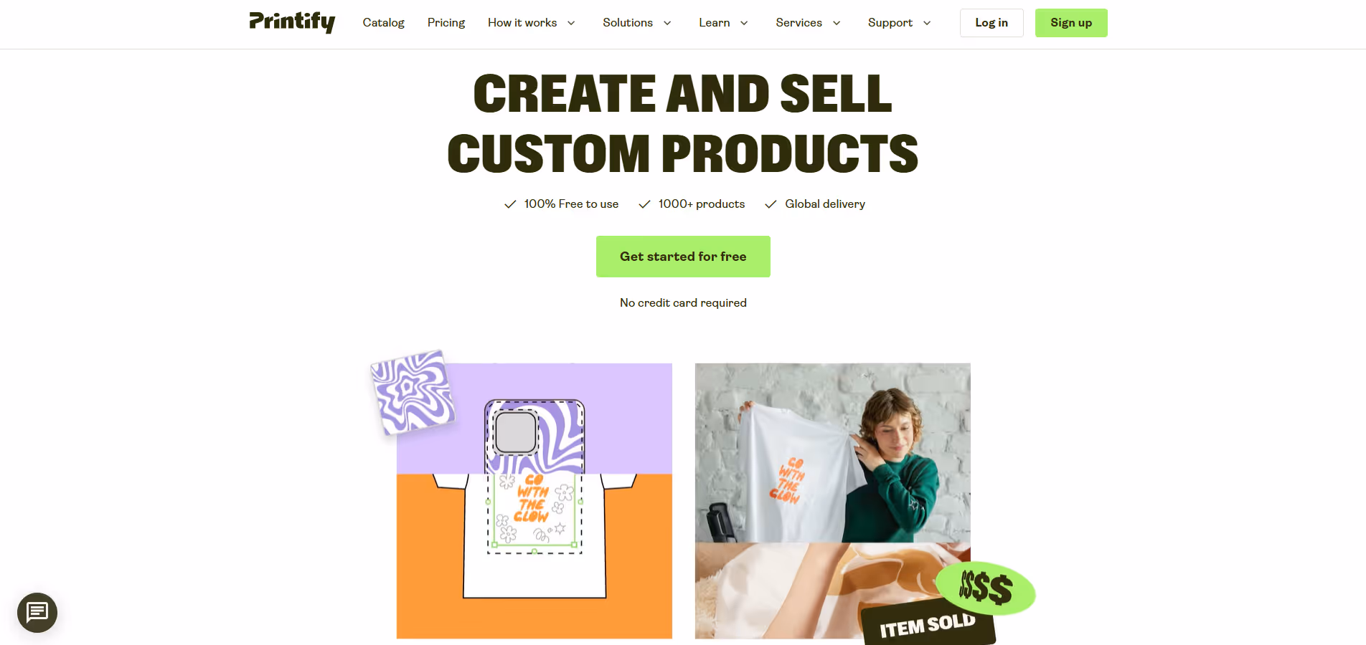The width and height of the screenshot is (1366, 645).
Task: Click the t-shirt design mockup image
Action: coord(534,501)
